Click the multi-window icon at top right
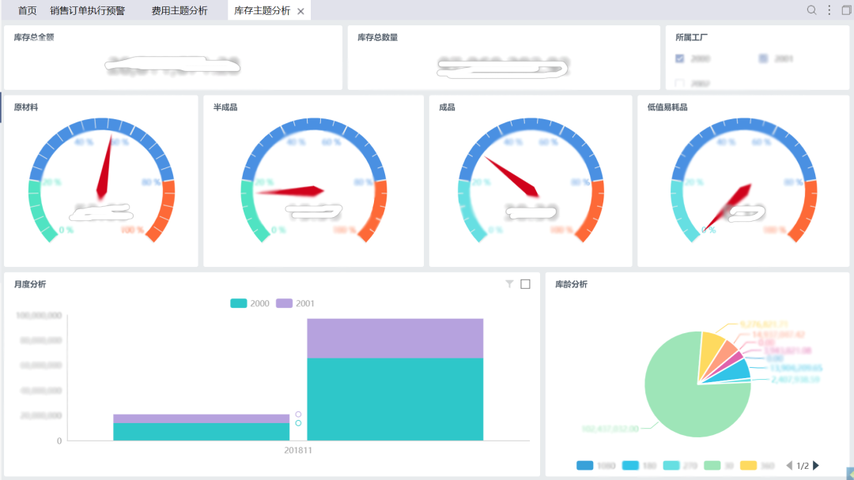This screenshot has width=854, height=480. [x=846, y=10]
